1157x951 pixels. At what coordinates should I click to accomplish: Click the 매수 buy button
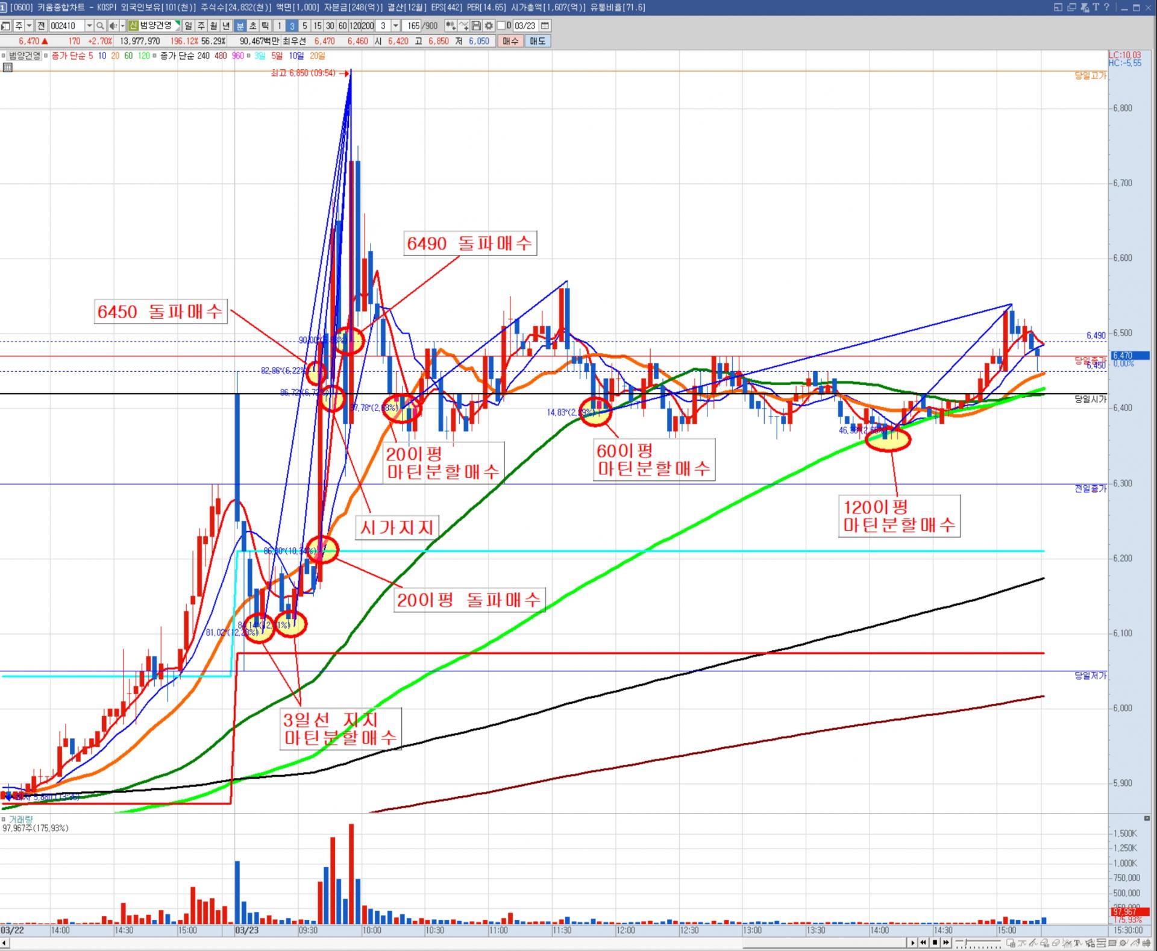pos(510,41)
